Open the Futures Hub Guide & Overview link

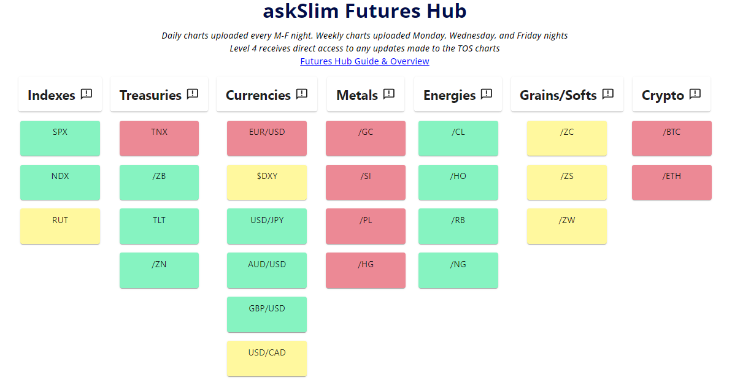(364, 61)
